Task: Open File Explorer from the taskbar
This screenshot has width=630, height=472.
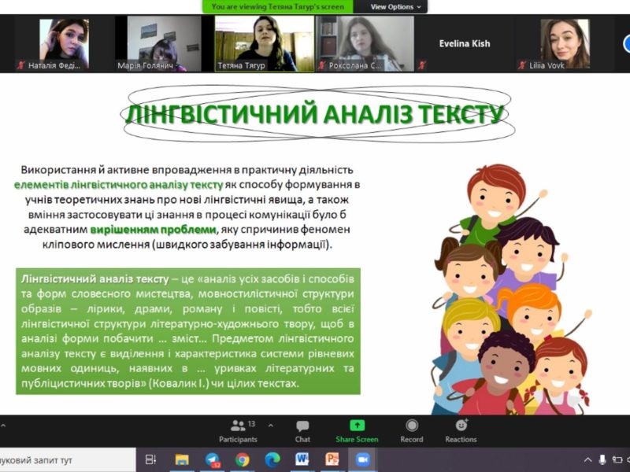Action: click(182, 459)
